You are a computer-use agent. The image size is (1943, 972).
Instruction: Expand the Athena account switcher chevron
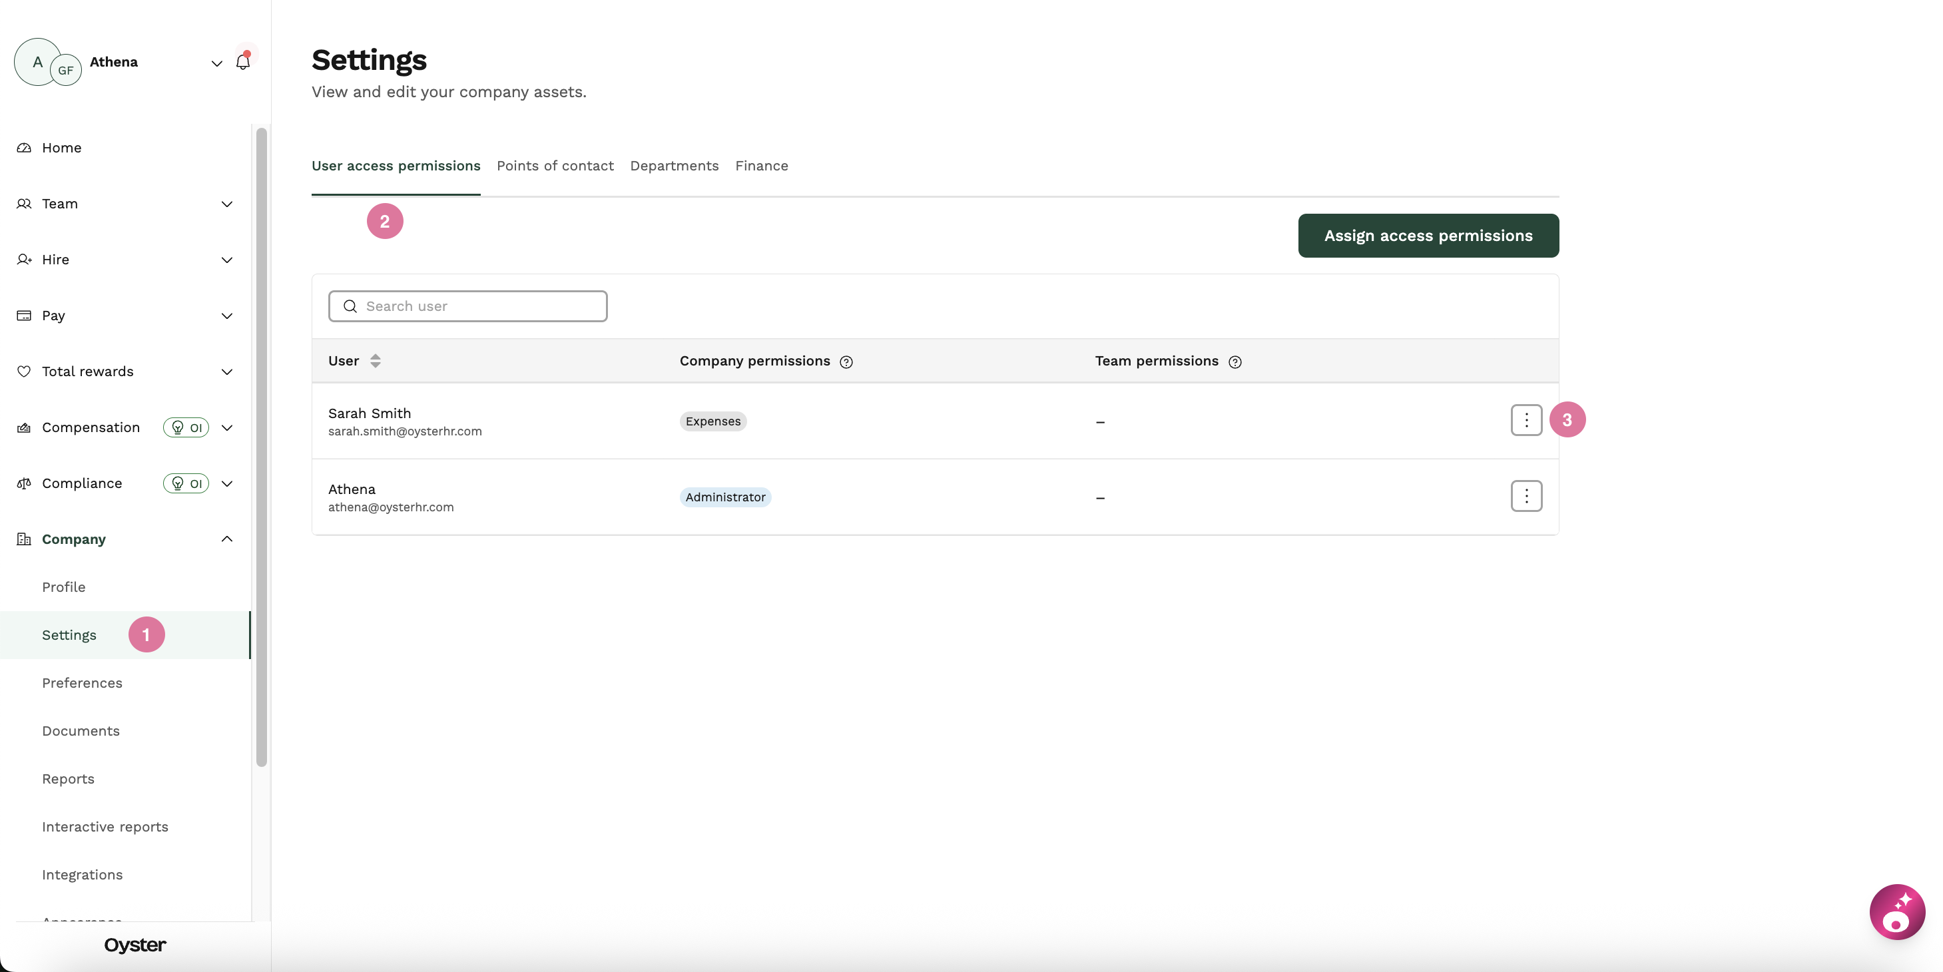216,63
